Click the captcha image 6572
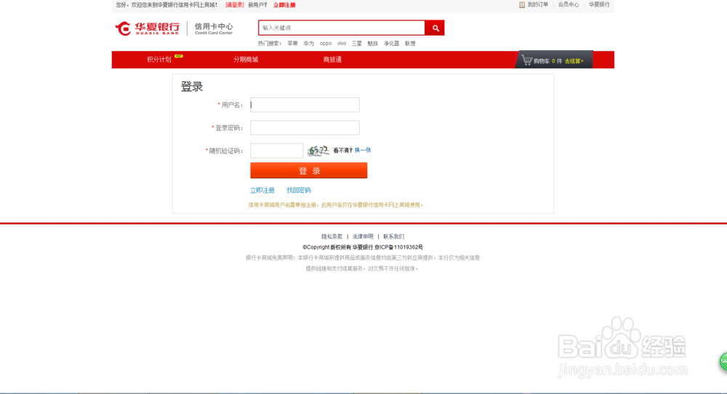Viewport: 727px width, 394px height. click(318, 150)
